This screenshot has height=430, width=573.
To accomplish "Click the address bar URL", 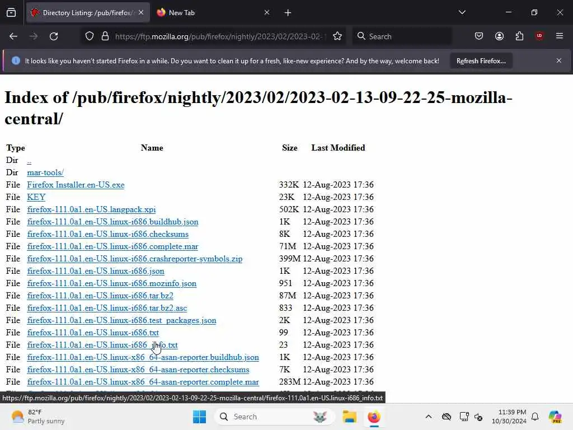I will pyautogui.click(x=219, y=36).
